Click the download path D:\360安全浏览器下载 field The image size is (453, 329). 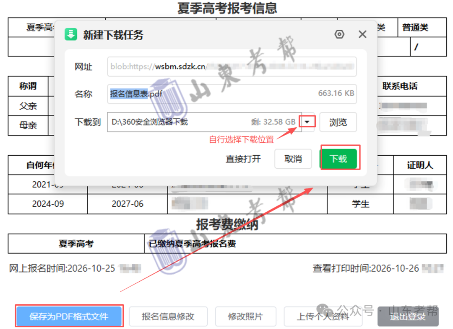coord(204,122)
